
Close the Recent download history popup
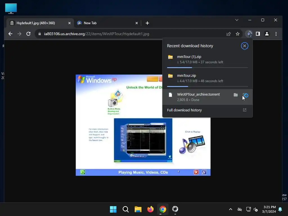coord(244,46)
